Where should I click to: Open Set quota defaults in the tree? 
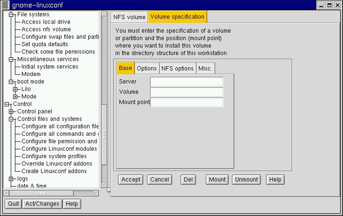tap(44, 44)
